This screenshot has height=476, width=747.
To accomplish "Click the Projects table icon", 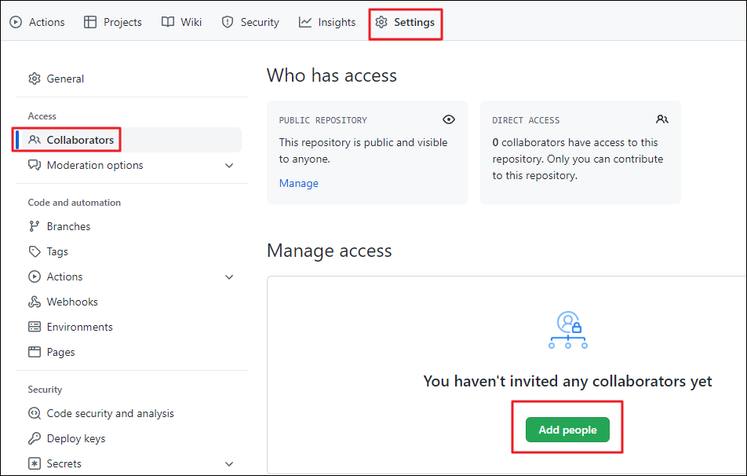I will click(90, 22).
